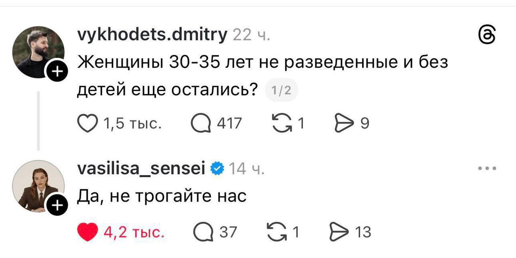Click the verified badge next to vasilisa_sensei
This screenshot has width=516, height=258.
click(x=217, y=168)
